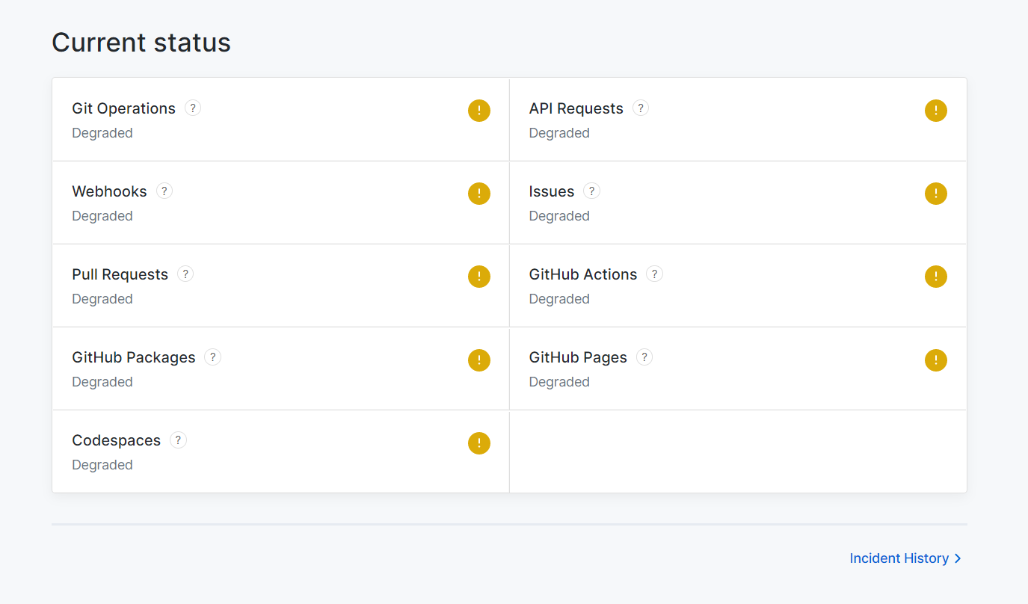This screenshot has height=604, width=1028.
Task: Click the help icon beside API Requests
Action: point(641,108)
